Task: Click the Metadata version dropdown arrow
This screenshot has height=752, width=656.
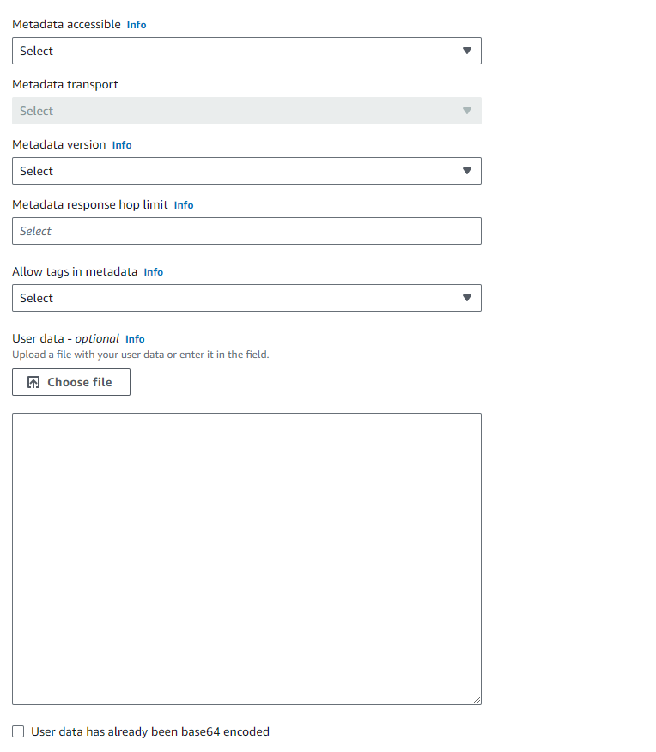Action: pos(466,171)
